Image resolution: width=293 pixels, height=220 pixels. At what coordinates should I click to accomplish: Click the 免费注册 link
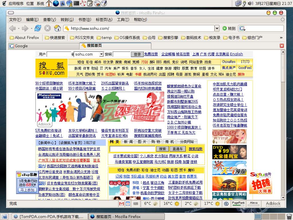(151, 54)
